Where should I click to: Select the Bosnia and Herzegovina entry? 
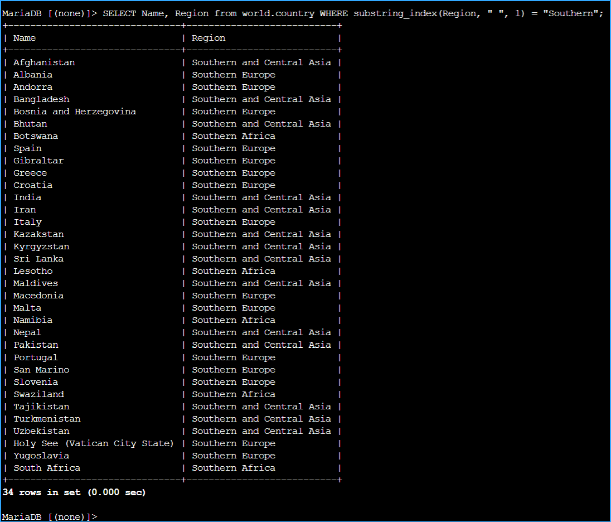[x=74, y=111]
